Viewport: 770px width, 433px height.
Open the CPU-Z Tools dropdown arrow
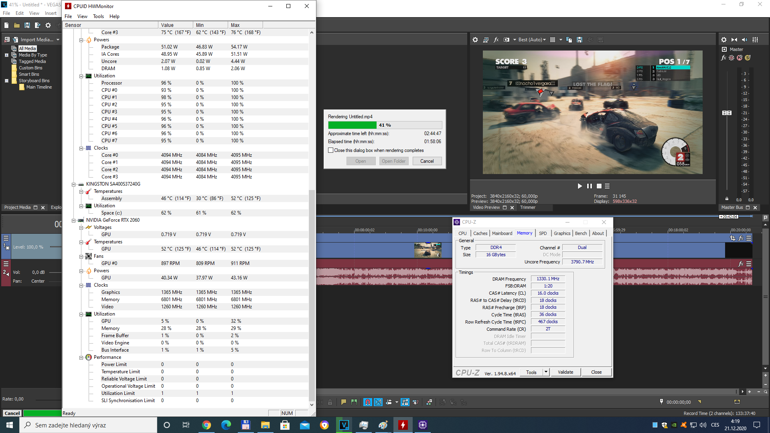point(546,372)
